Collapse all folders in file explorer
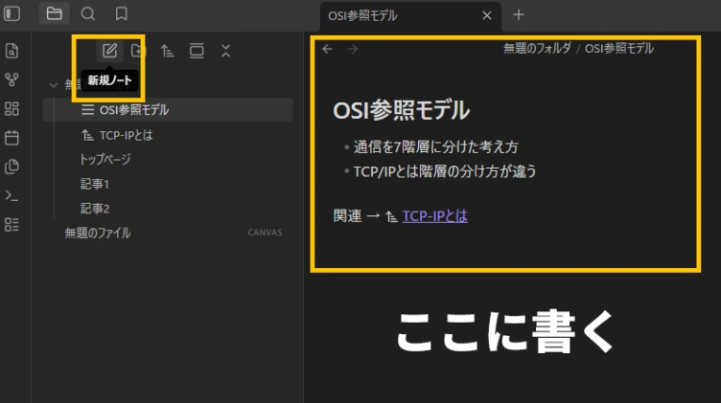 225,51
